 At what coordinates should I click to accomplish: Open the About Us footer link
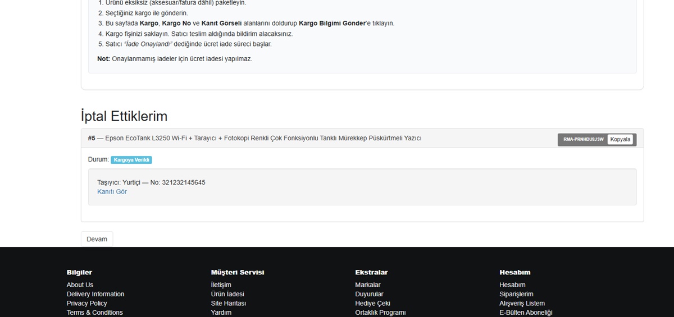tap(80, 285)
